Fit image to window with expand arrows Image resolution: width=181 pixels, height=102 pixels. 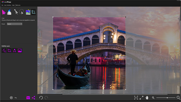[141, 98]
